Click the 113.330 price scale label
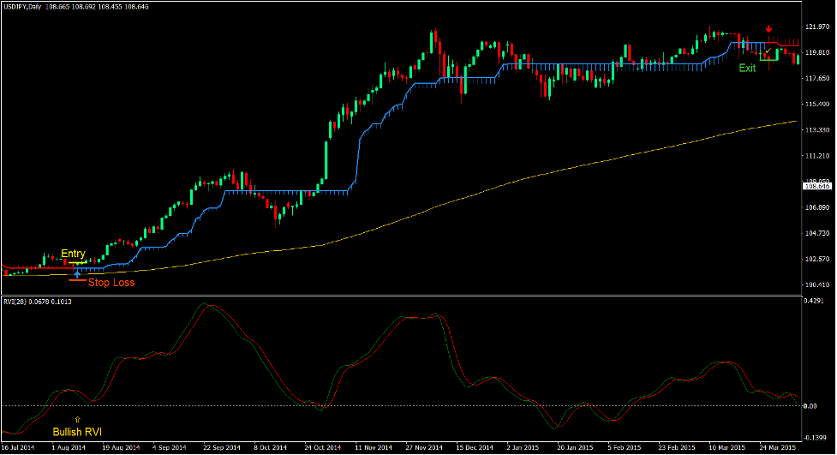The image size is (837, 455). tap(816, 130)
